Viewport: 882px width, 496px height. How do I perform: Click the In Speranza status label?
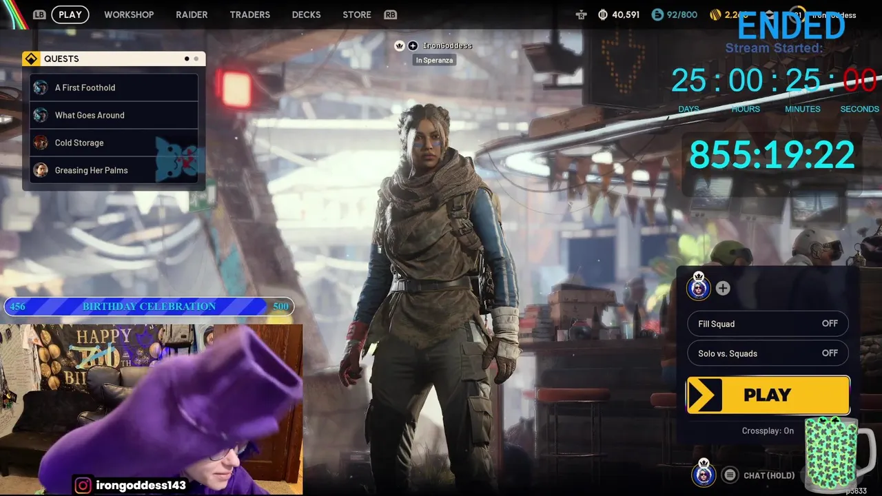[434, 60]
